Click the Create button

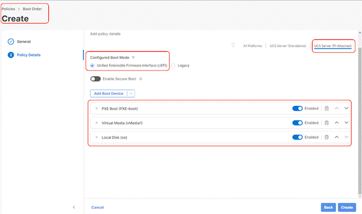[x=347, y=207]
